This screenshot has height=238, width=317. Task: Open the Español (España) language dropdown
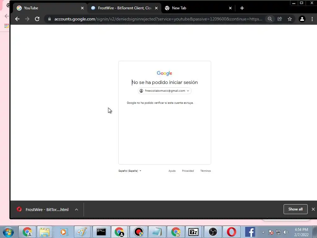pos(130,171)
